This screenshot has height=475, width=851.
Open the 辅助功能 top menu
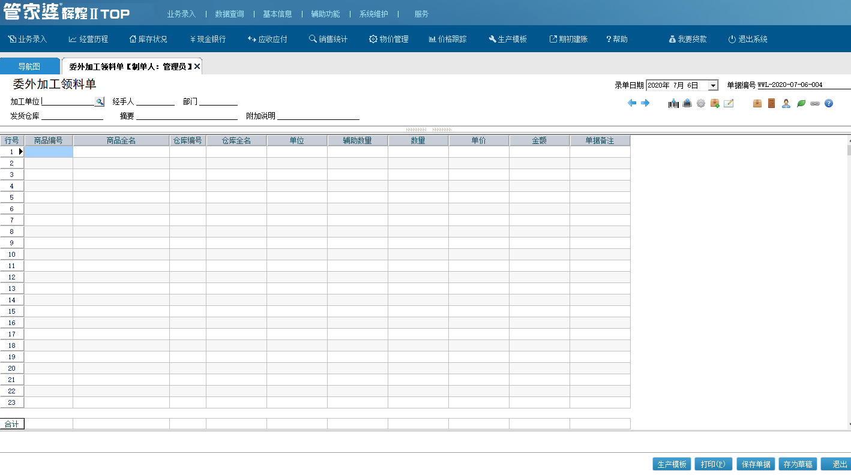tap(325, 14)
